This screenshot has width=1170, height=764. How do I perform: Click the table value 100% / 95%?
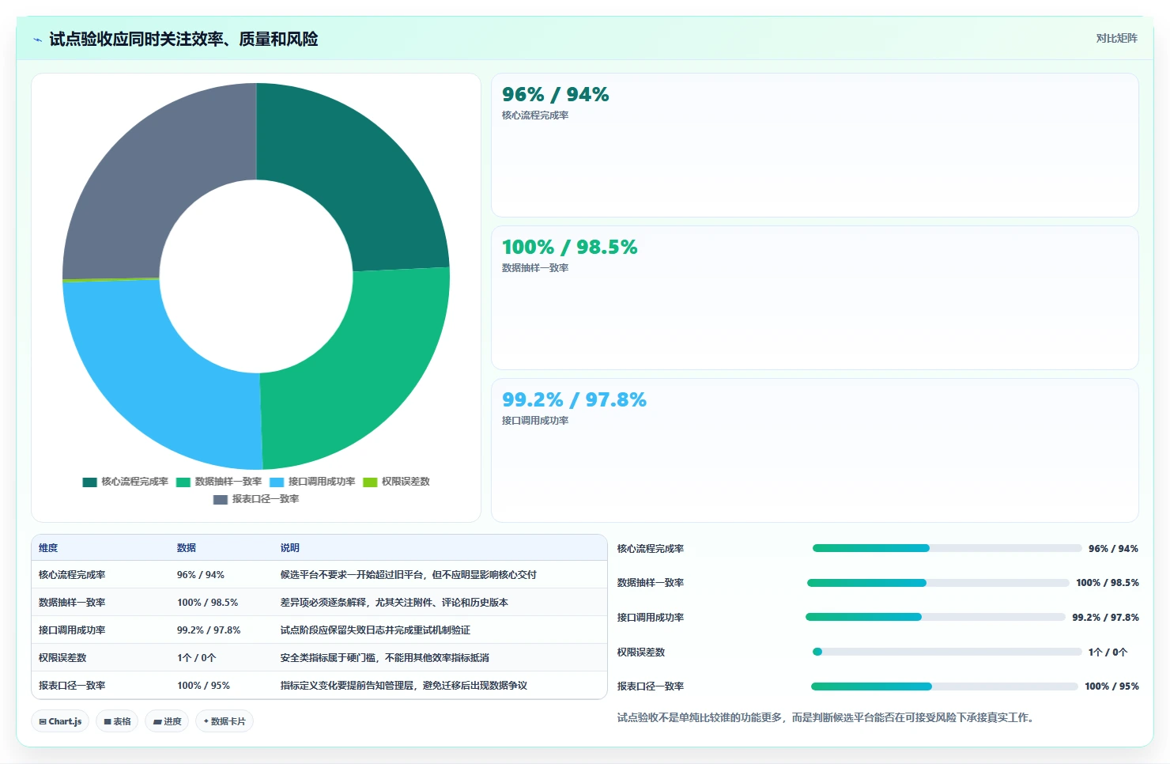click(x=203, y=686)
